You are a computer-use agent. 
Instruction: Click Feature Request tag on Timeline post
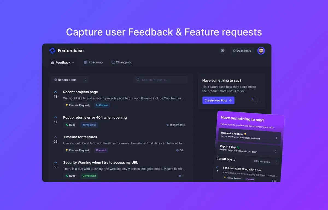tap(77, 150)
